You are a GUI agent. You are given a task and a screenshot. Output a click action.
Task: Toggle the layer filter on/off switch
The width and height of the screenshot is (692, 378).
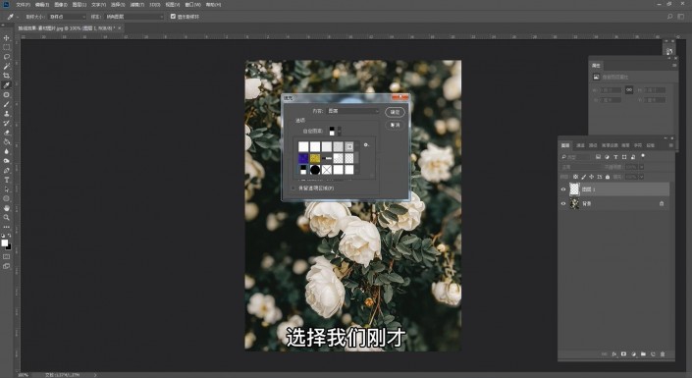[x=643, y=156]
